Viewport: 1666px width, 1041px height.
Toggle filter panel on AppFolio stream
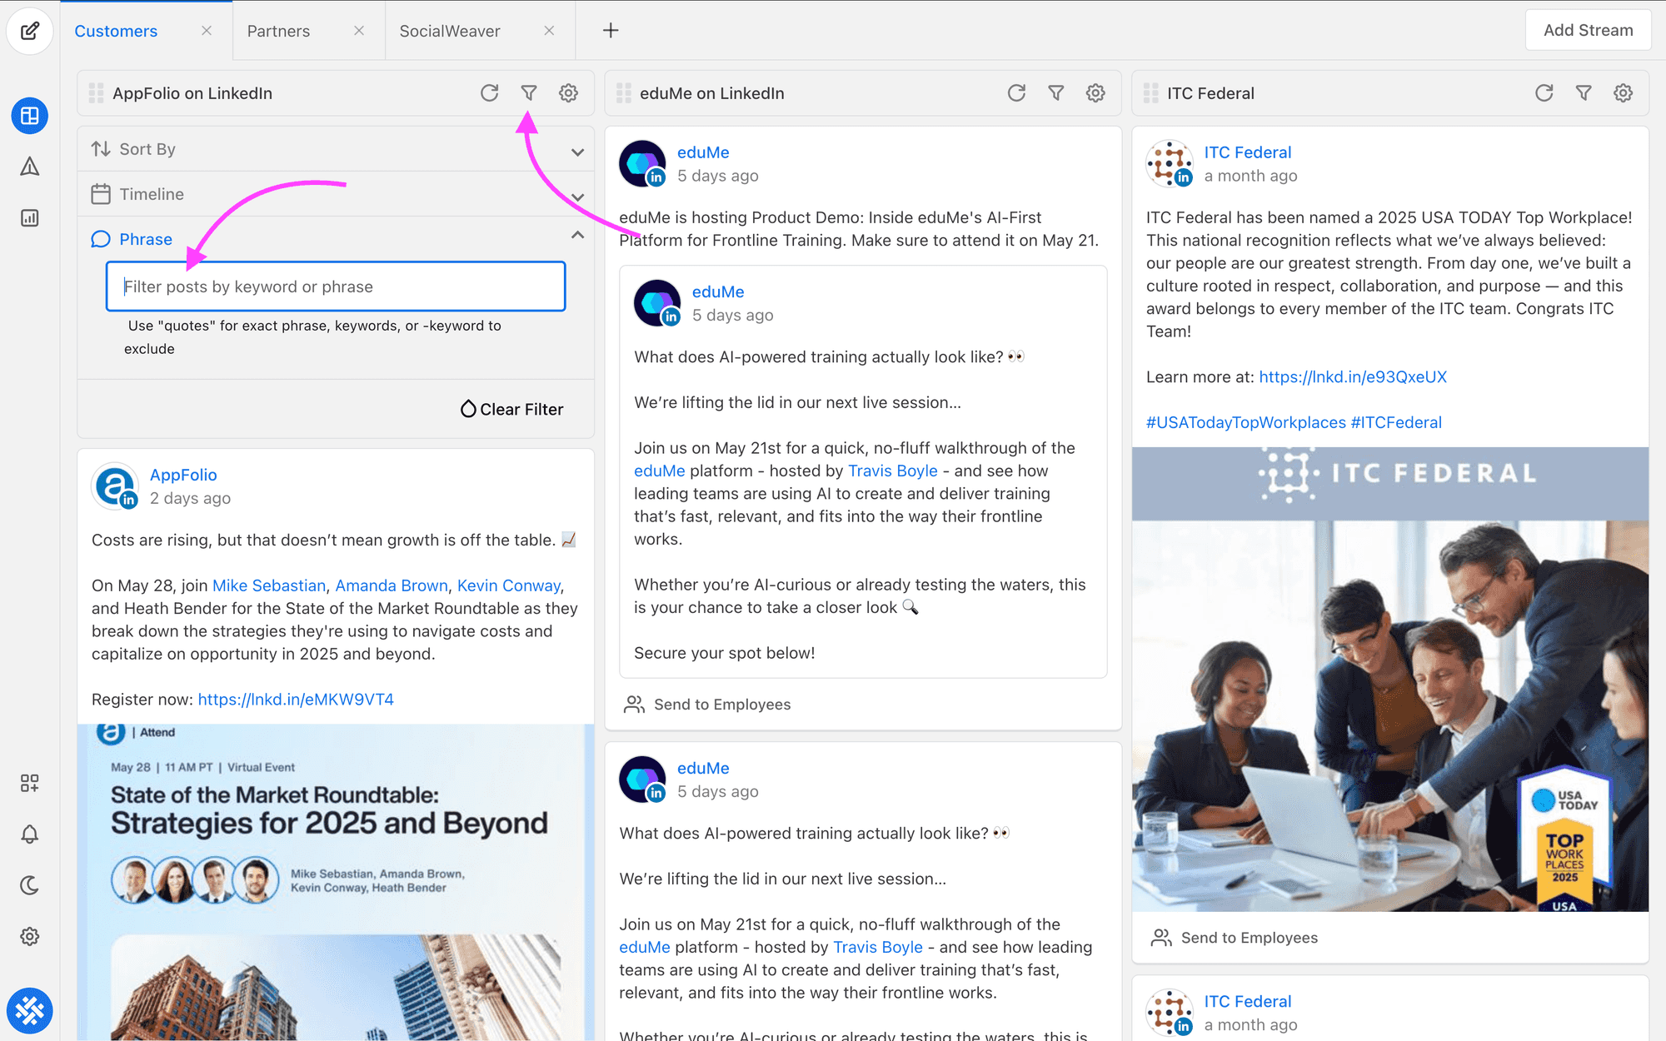click(529, 93)
